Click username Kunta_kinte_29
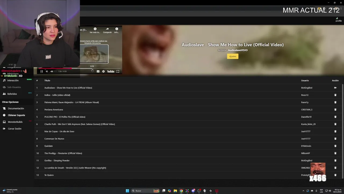The height and width of the screenshot is (194, 344). pyautogui.click(x=308, y=124)
